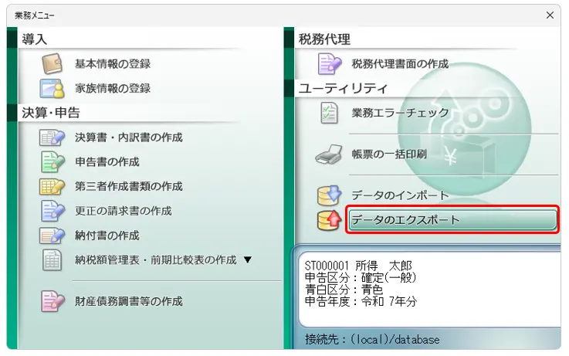
Task: Open 基本情報の登録
Action: click(113, 64)
